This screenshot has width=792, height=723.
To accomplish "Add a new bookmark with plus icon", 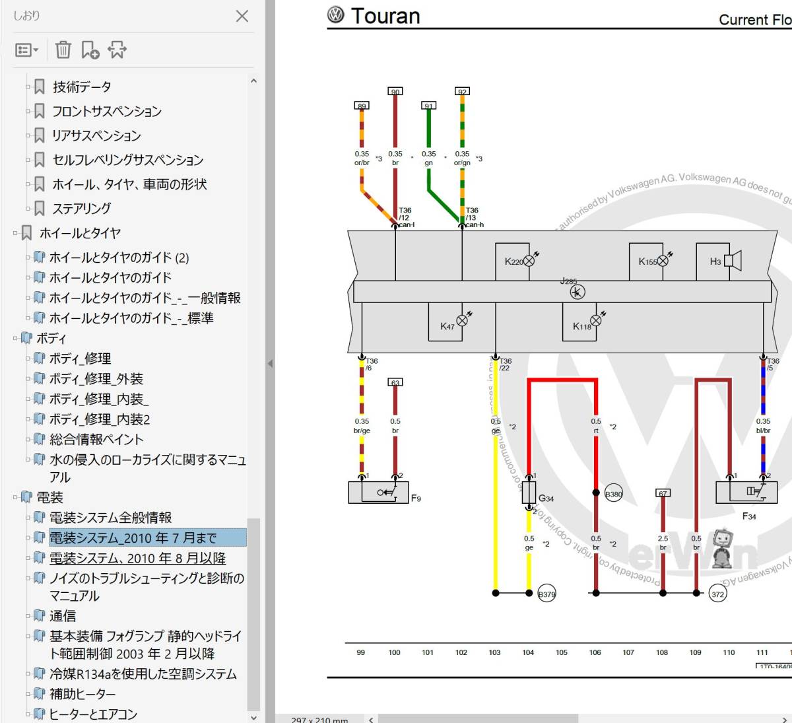I will (x=90, y=50).
